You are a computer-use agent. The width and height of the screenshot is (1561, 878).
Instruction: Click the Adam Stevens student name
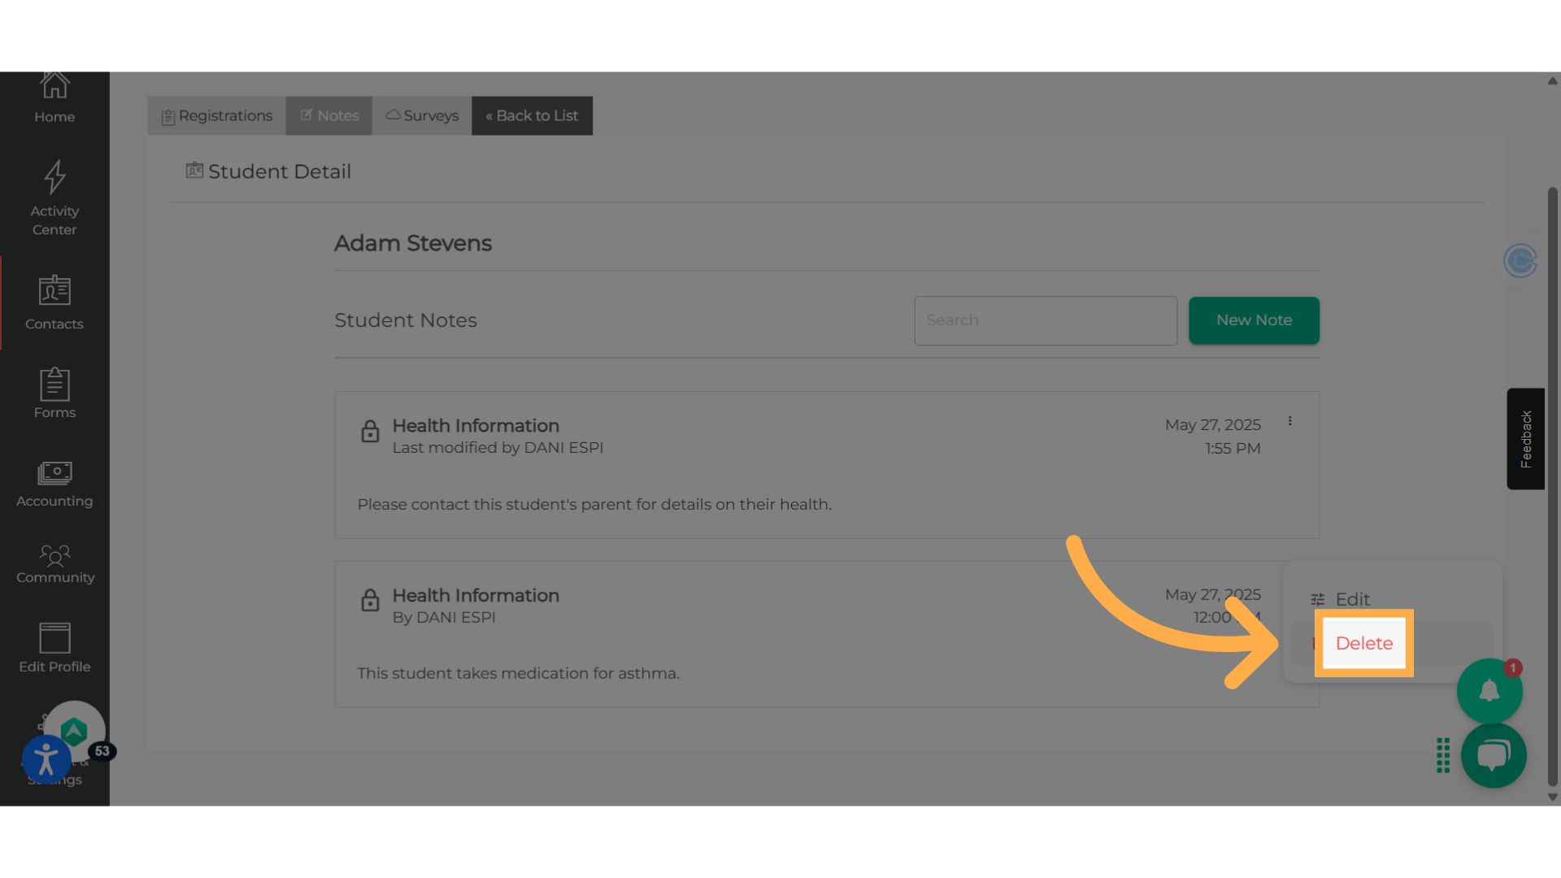[413, 243]
